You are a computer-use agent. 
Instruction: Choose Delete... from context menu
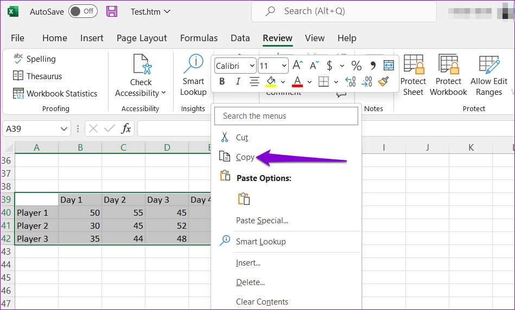click(286, 282)
